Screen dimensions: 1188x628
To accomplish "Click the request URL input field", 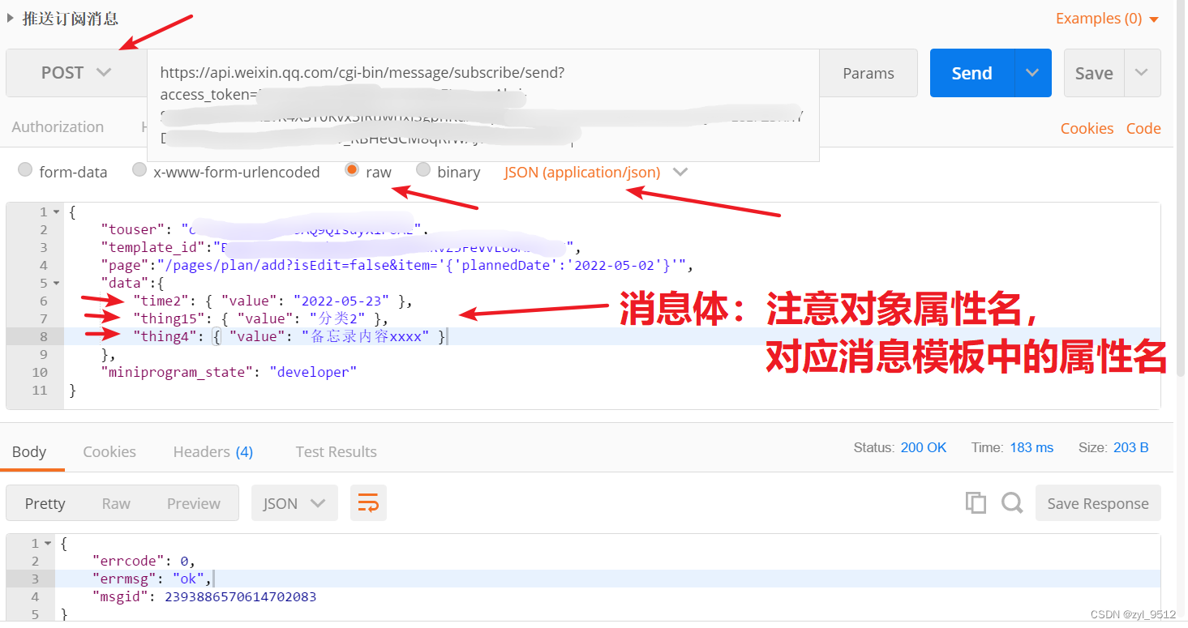I will coord(483,105).
